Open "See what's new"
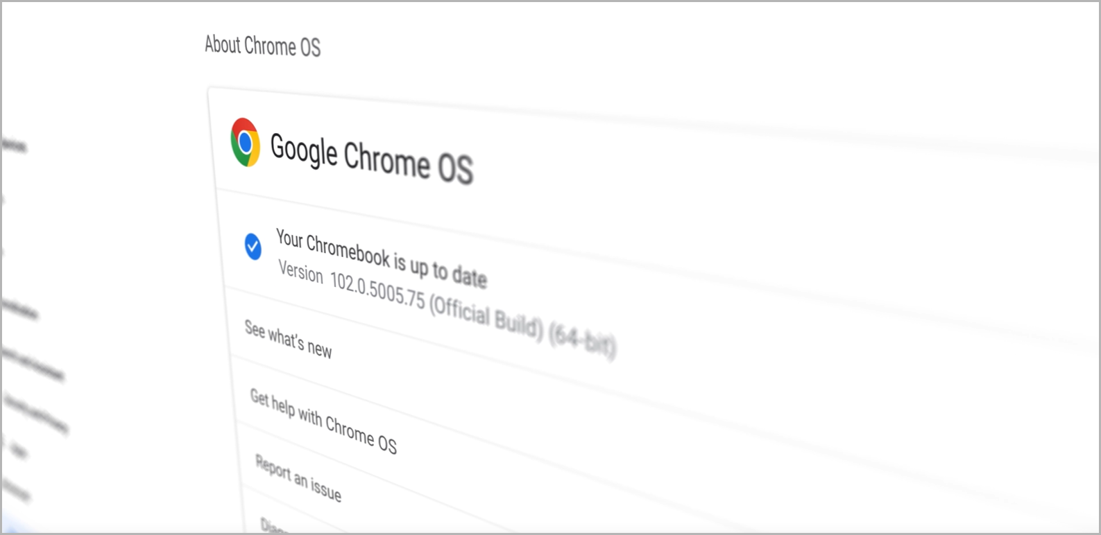This screenshot has height=535, width=1101. [288, 339]
